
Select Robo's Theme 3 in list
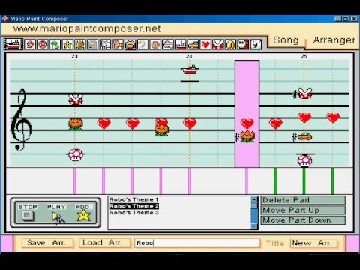click(x=133, y=213)
